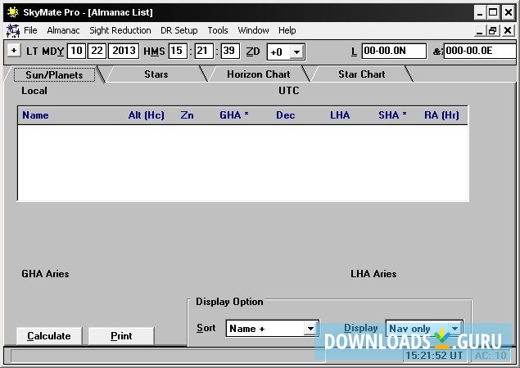The width and height of the screenshot is (520, 368).
Task: Click the Alt (Hc) column header
Action: point(147,115)
